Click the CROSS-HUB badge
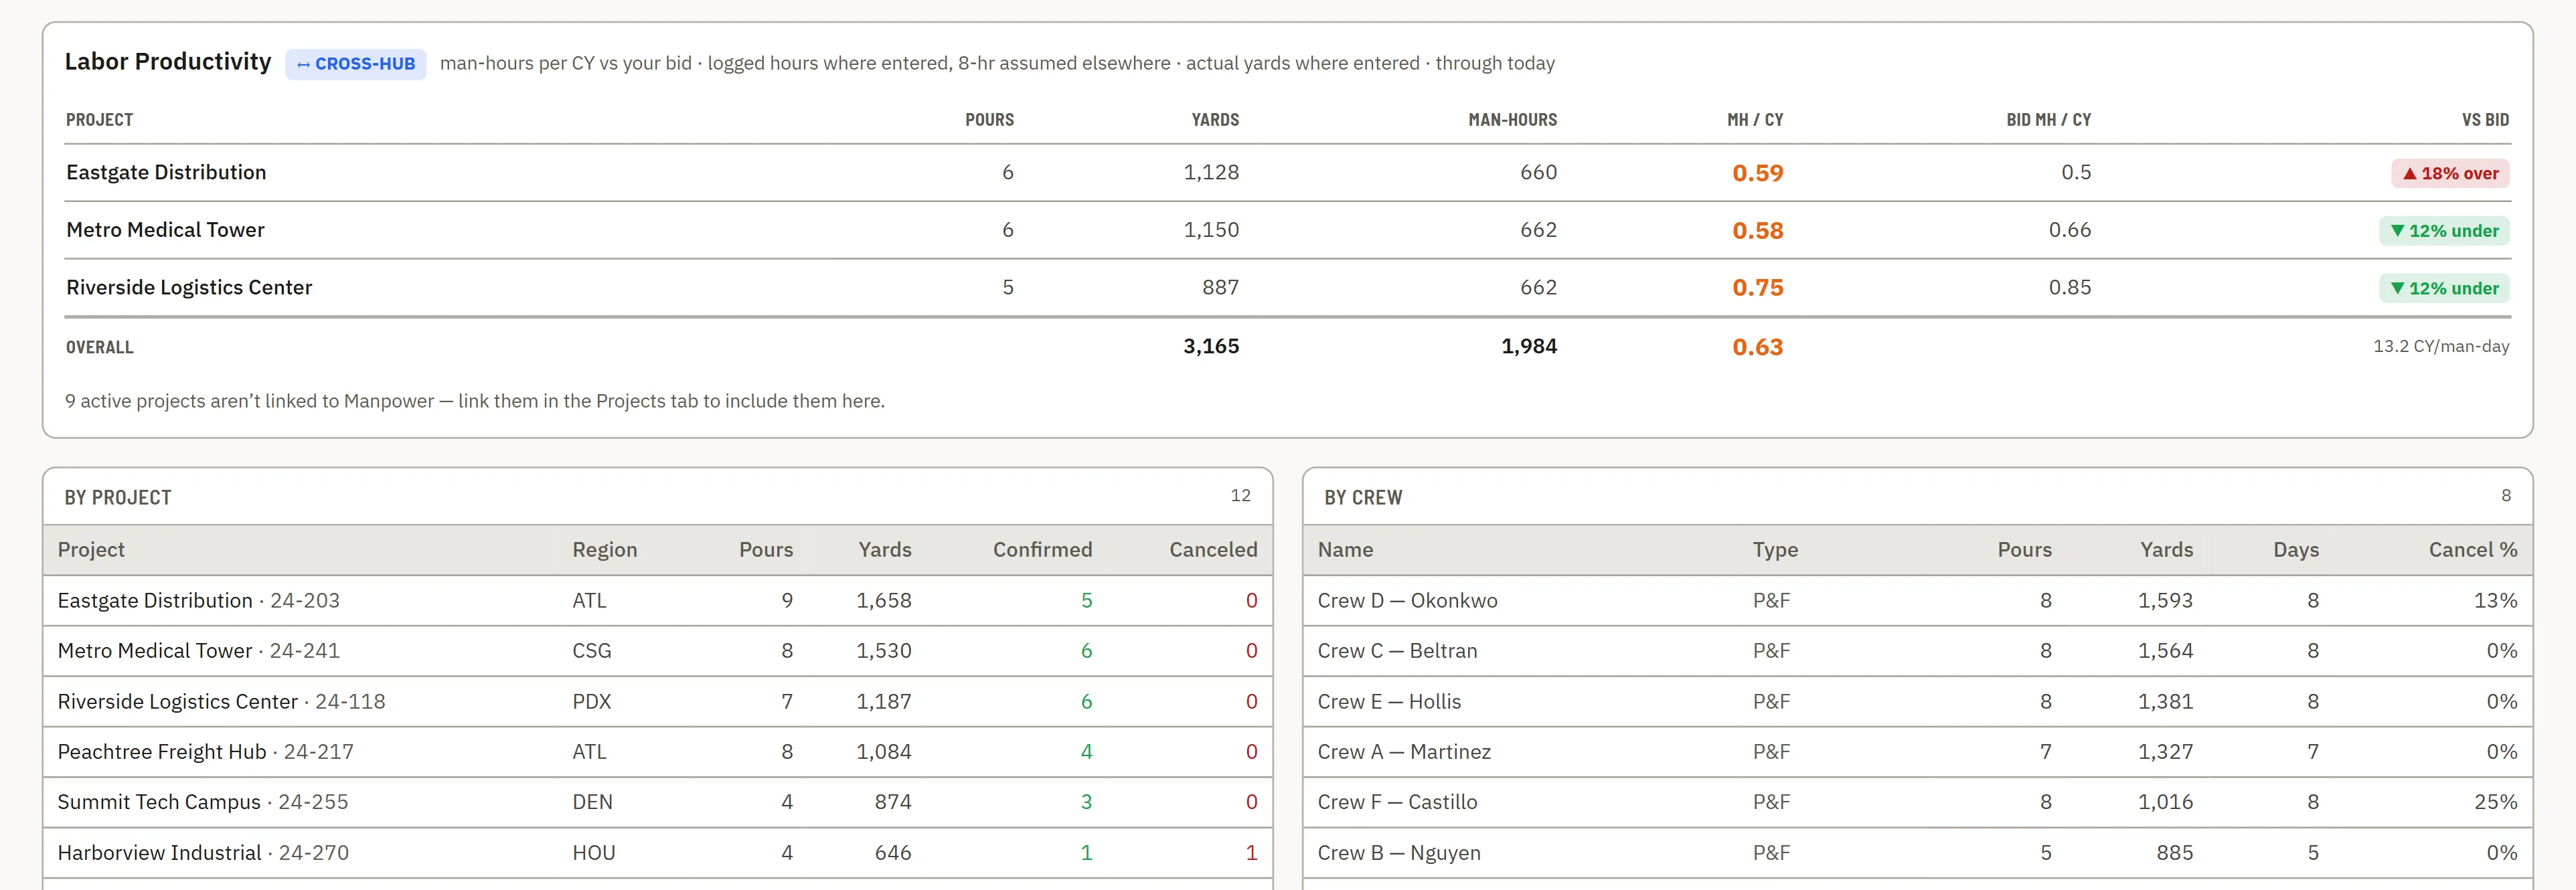Image resolution: width=2576 pixels, height=890 pixels. pyautogui.click(x=356, y=64)
